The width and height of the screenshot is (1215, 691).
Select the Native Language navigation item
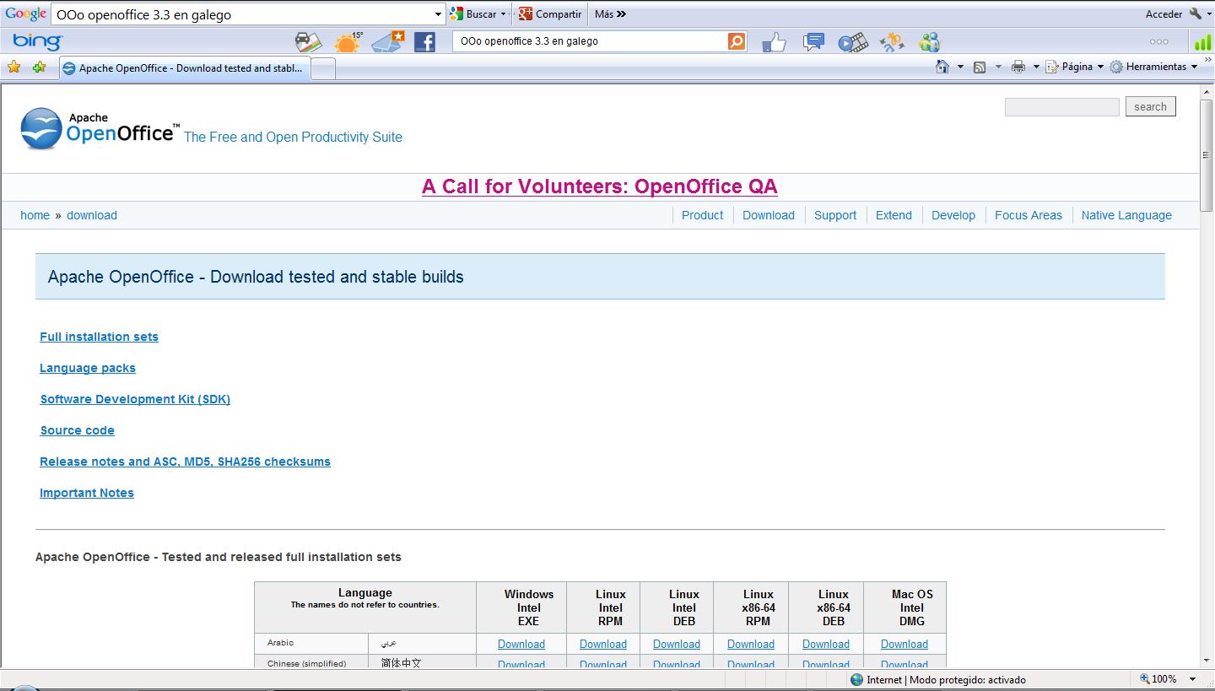click(x=1126, y=215)
